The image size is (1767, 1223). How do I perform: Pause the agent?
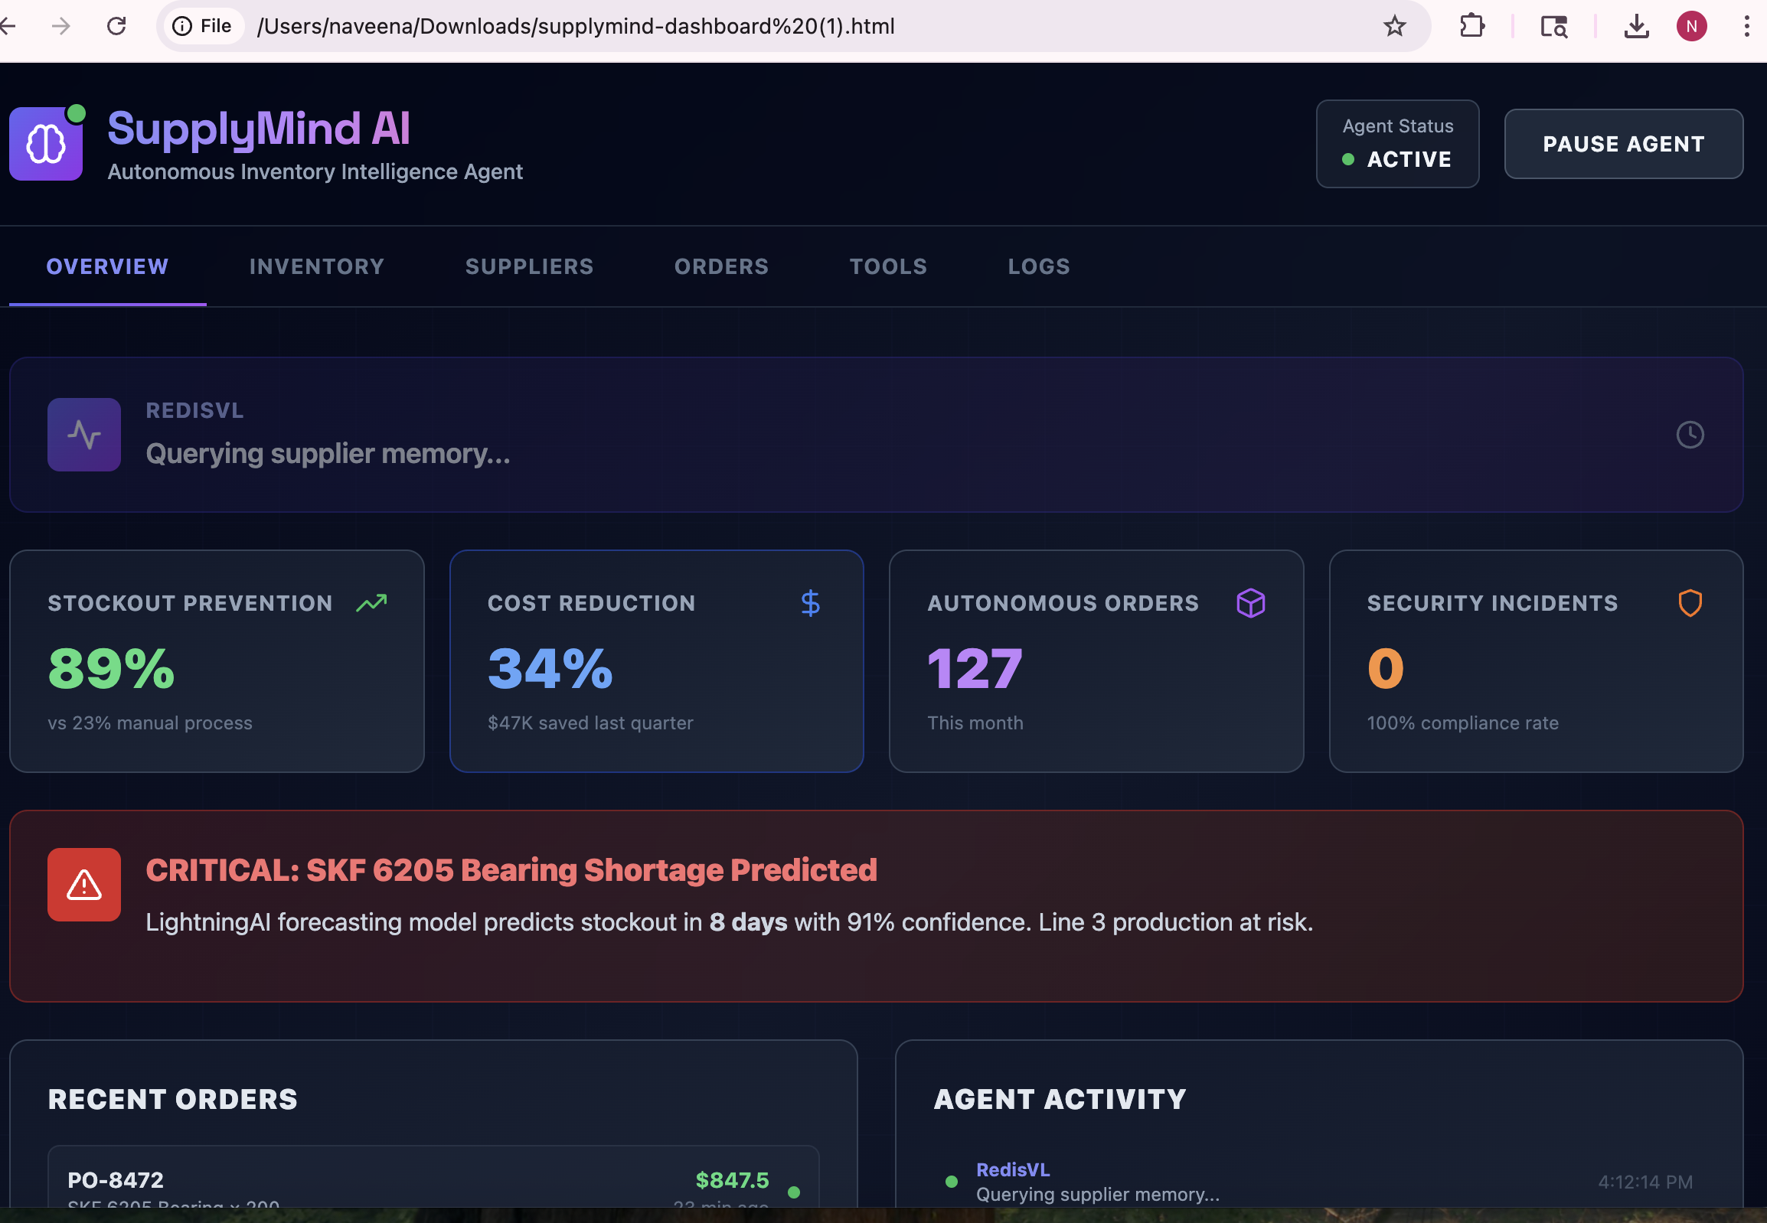point(1623,144)
